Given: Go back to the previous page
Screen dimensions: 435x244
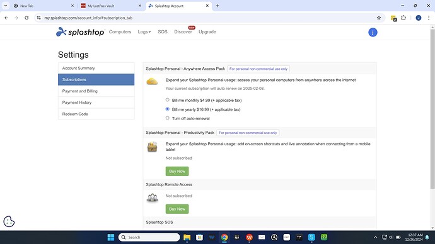Looking at the screenshot, I should [6, 18].
